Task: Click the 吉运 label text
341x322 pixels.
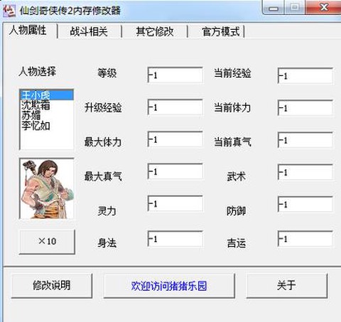Action: 236,243
